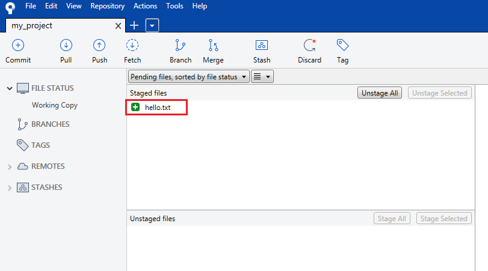Click the Commit toolbar icon
Viewport: 488px width, 271px height.
(18, 46)
